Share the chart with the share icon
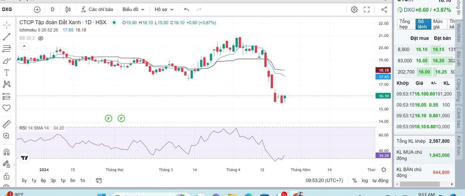The width and height of the screenshot is (465, 196). 384,9
